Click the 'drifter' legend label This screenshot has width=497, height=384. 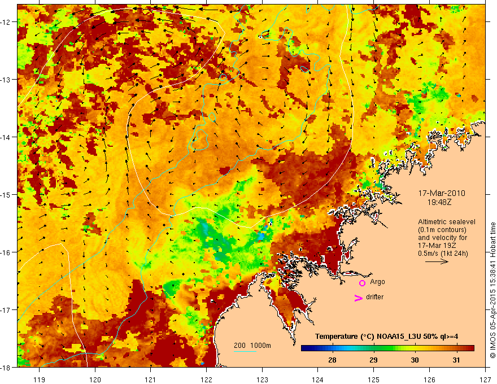pos(374,297)
